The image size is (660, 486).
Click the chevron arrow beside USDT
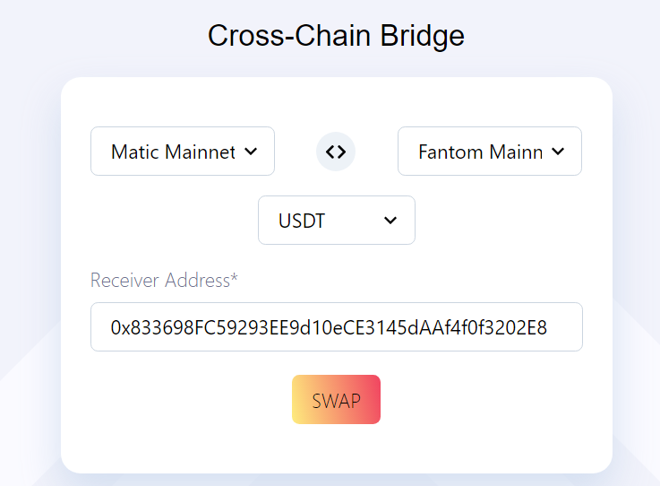click(390, 221)
